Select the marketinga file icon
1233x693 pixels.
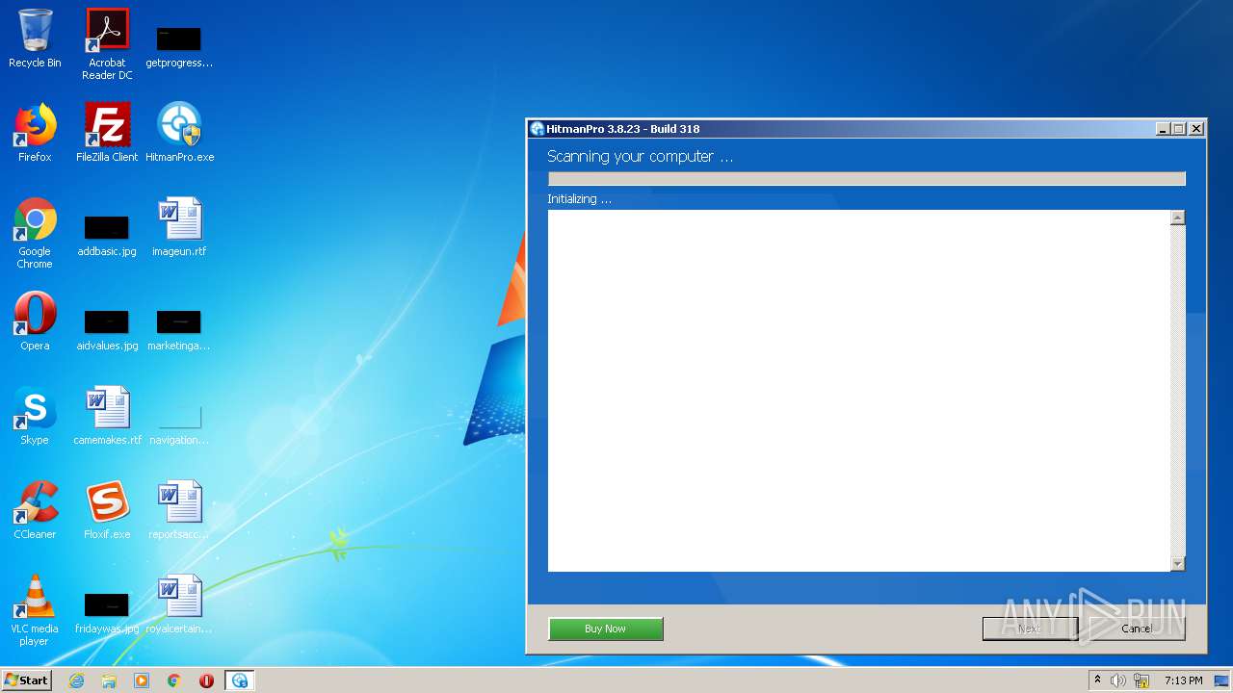pos(179,329)
